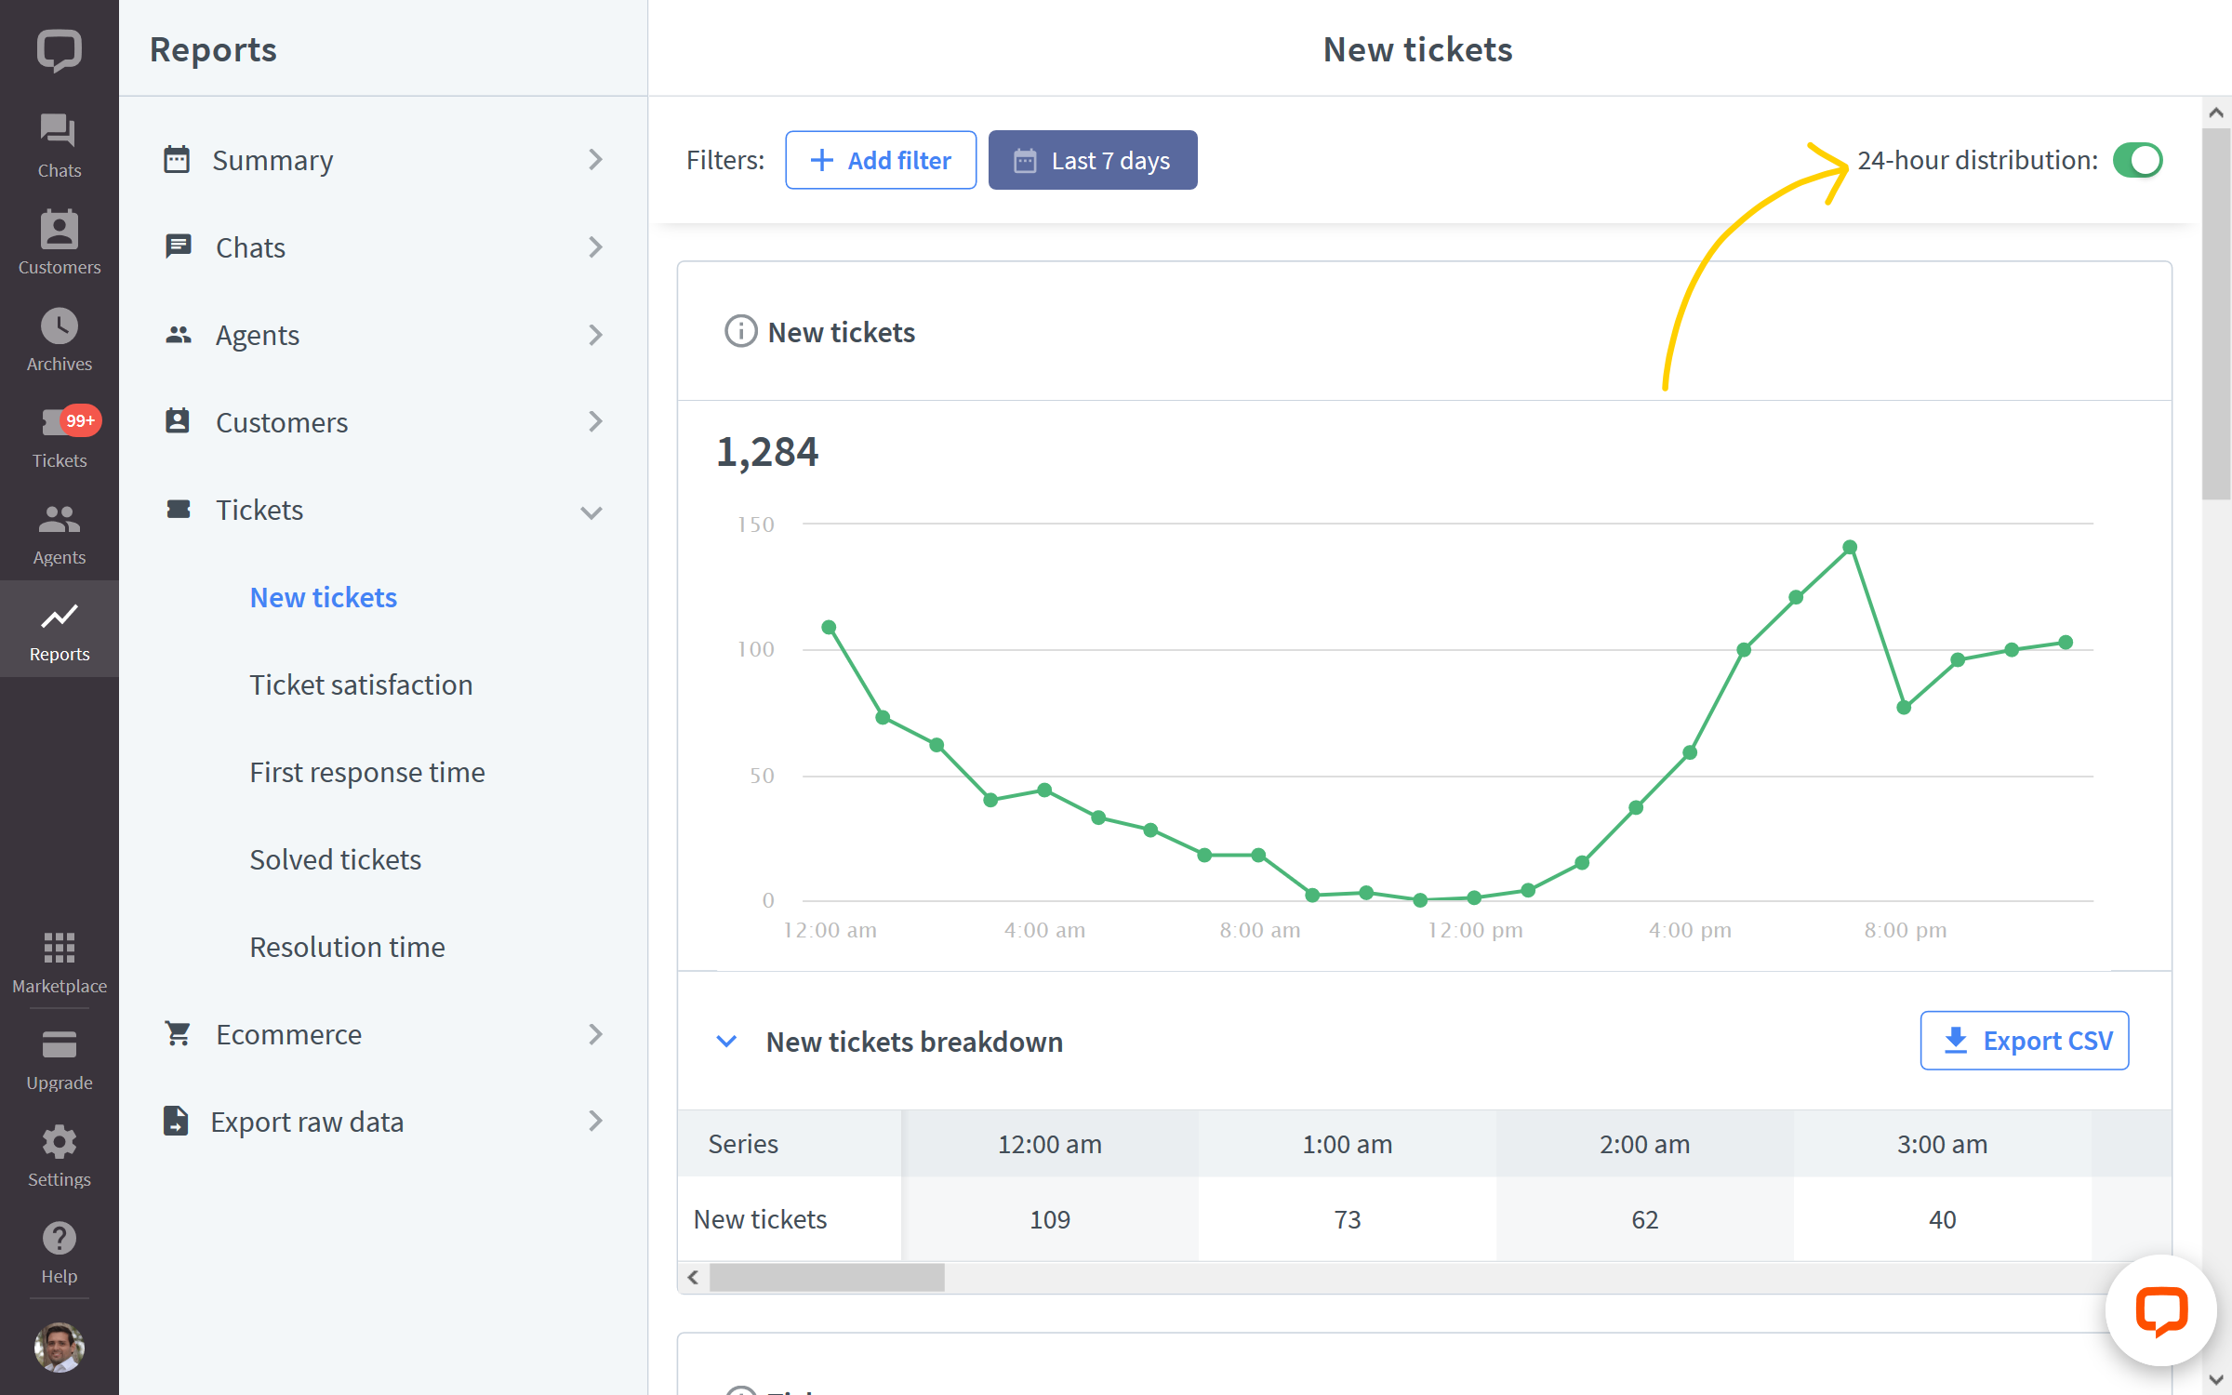Screen dimensions: 2232x1395
Task: Toggle the 24-hour distribution switch
Action: [x=2137, y=160]
